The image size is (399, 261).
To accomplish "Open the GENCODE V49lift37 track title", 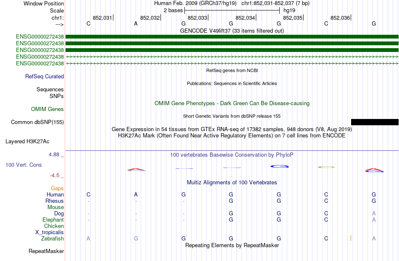I will coord(232,31).
